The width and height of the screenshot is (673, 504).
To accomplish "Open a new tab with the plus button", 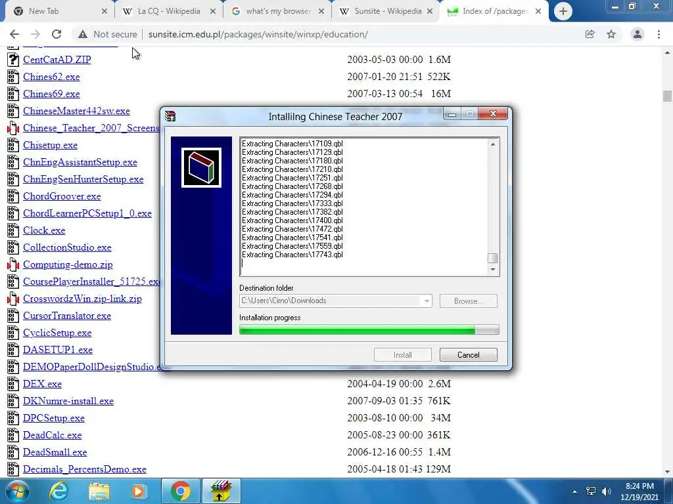I will pyautogui.click(x=563, y=11).
